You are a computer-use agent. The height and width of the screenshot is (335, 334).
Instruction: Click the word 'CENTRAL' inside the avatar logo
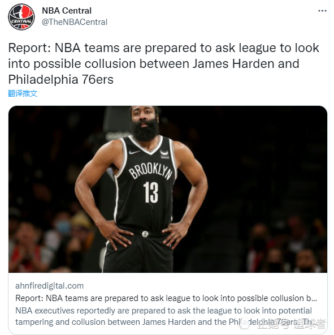tap(21, 21)
